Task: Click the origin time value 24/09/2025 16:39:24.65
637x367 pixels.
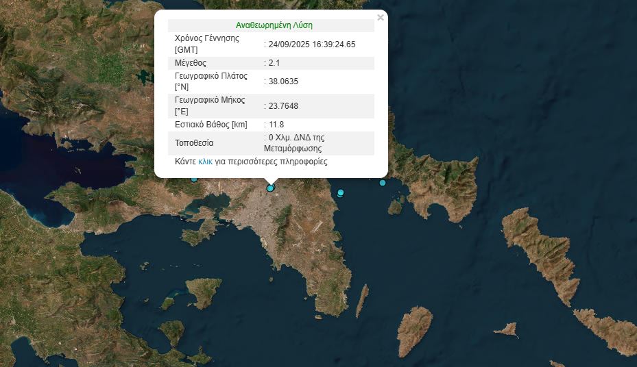Action: (x=312, y=45)
